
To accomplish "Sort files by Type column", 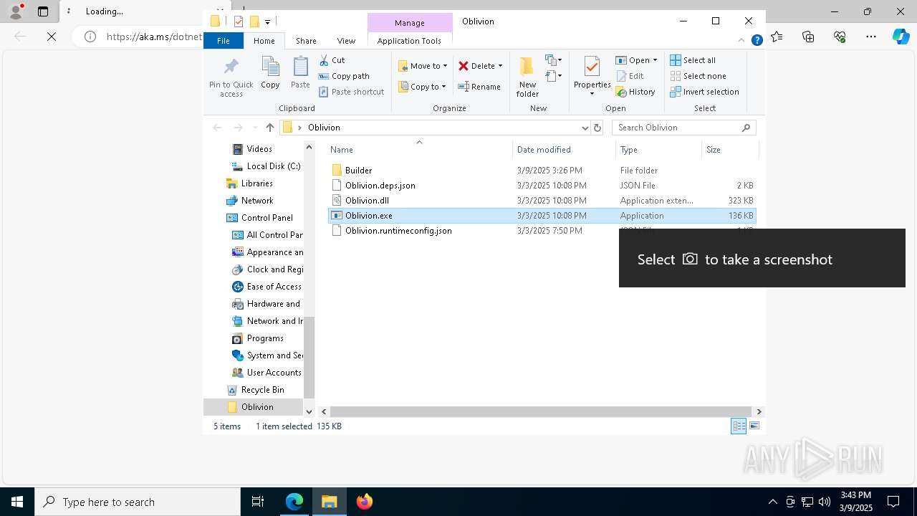I will click(x=658, y=150).
